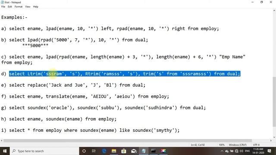The width and height of the screenshot is (276, 155).
Task: Open File Explorer from taskbar
Action: (x=114, y=151)
